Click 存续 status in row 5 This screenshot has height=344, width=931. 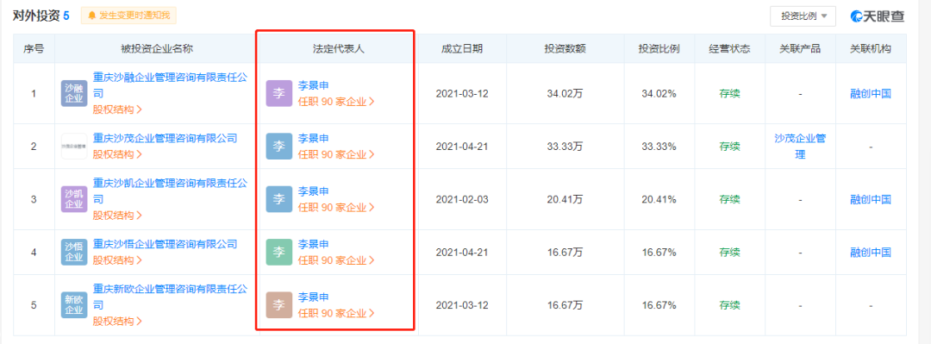pyautogui.click(x=730, y=305)
